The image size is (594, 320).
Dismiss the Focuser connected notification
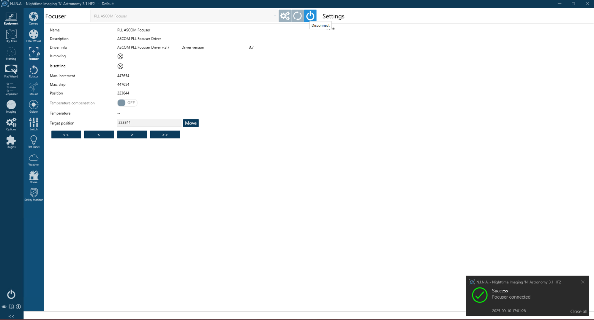pyautogui.click(x=583, y=282)
